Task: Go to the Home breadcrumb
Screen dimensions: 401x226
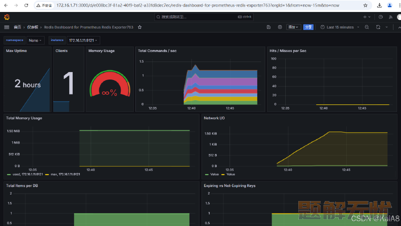Action: coord(18,27)
